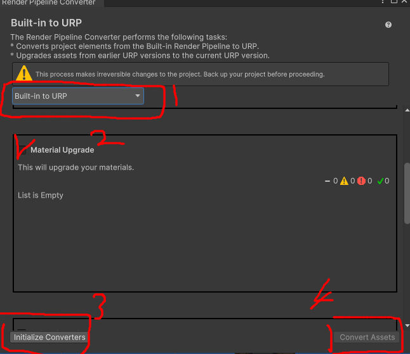410x354 pixels.
Task: Click the pending dash status icon
Action: click(327, 180)
